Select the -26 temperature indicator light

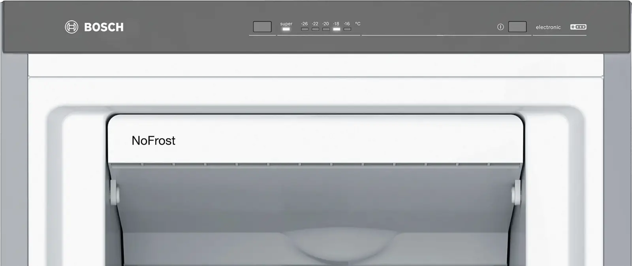pos(305,29)
